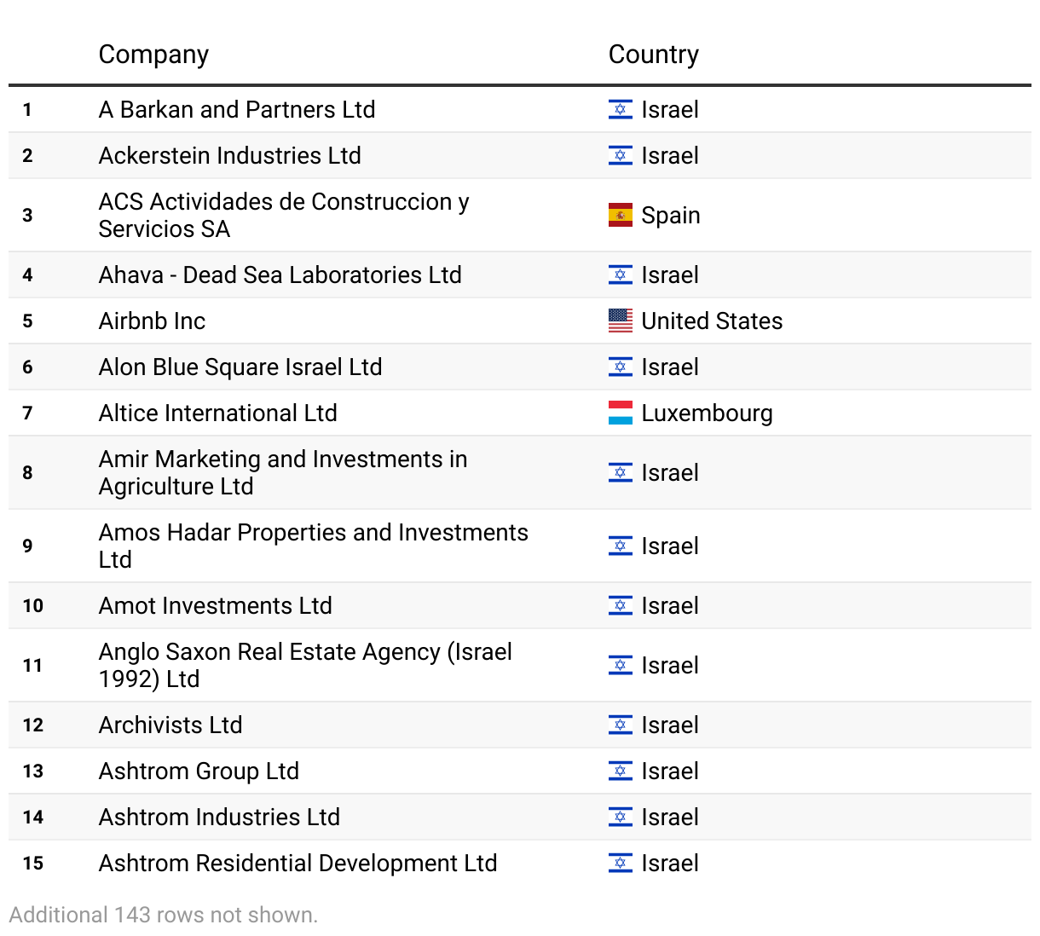Click the Israel flag beside A Barkan and Partners

pos(620,109)
